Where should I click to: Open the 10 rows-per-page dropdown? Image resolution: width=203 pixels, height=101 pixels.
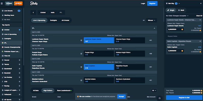pos(154,90)
